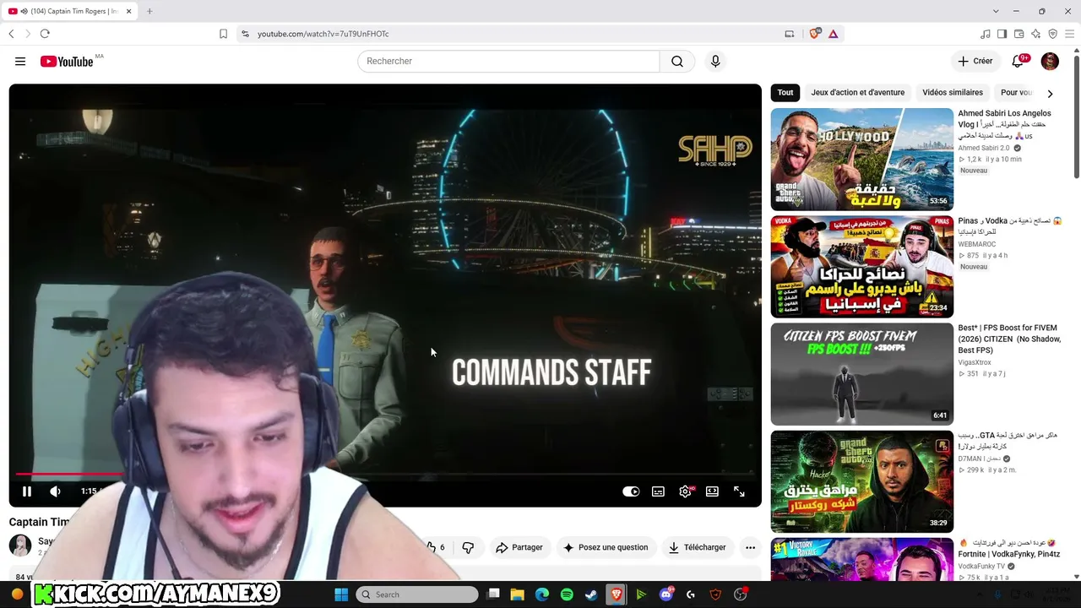The width and height of the screenshot is (1081, 608).
Task: Open Discord from the taskbar
Action: (x=666, y=594)
